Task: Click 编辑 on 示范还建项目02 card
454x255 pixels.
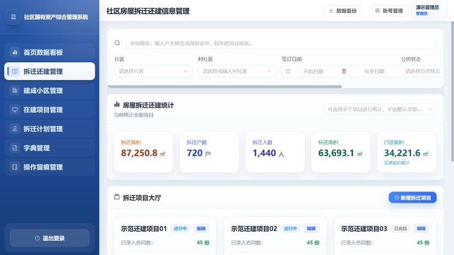Action: 311,228
